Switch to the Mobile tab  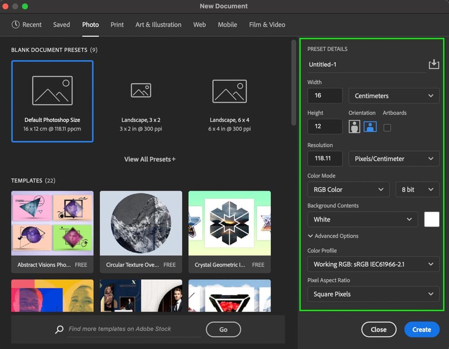[227, 25]
